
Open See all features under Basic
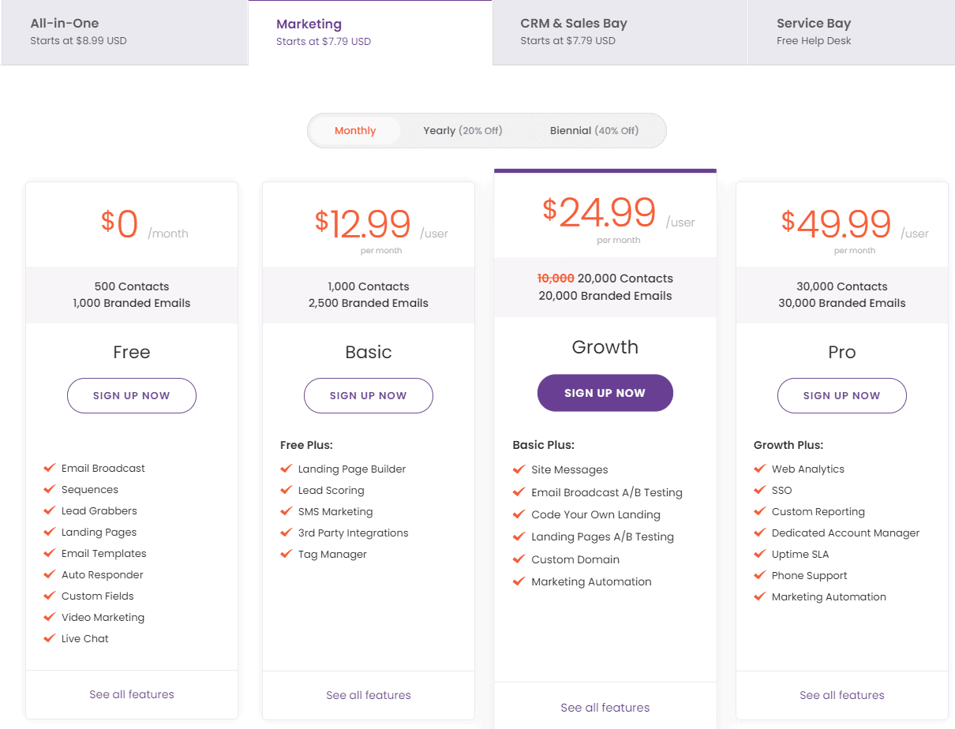pos(368,695)
